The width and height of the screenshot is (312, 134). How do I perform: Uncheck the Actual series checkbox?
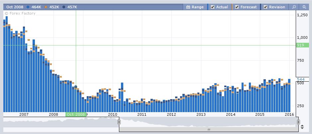(213, 7)
